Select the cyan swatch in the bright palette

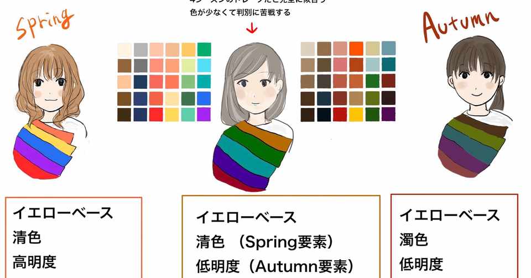click(204, 65)
